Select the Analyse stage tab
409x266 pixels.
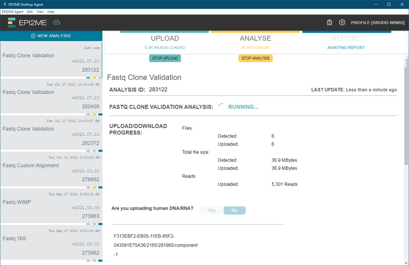pyautogui.click(x=255, y=42)
